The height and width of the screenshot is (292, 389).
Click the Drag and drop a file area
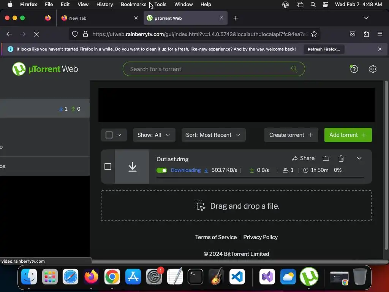236,206
